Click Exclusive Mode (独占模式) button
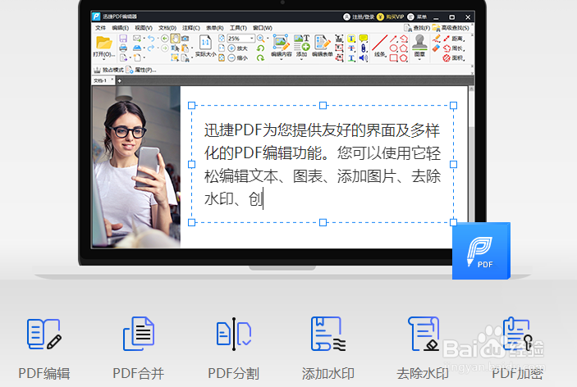The width and height of the screenshot is (577, 387). [x=108, y=70]
